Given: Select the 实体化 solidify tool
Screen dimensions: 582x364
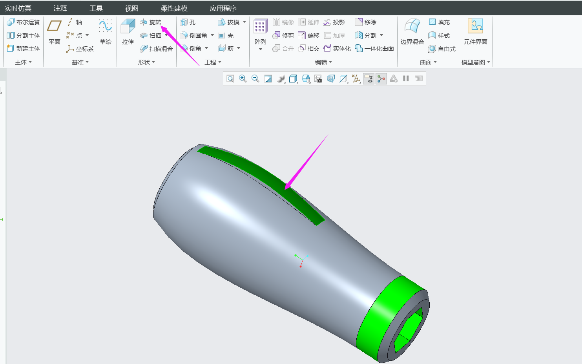Looking at the screenshot, I should (x=337, y=49).
